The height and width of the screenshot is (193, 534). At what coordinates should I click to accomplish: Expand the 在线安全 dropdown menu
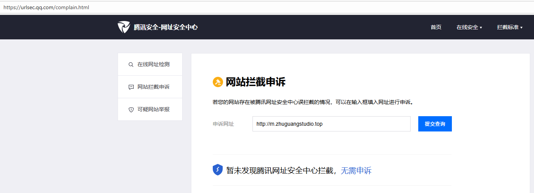point(469,27)
